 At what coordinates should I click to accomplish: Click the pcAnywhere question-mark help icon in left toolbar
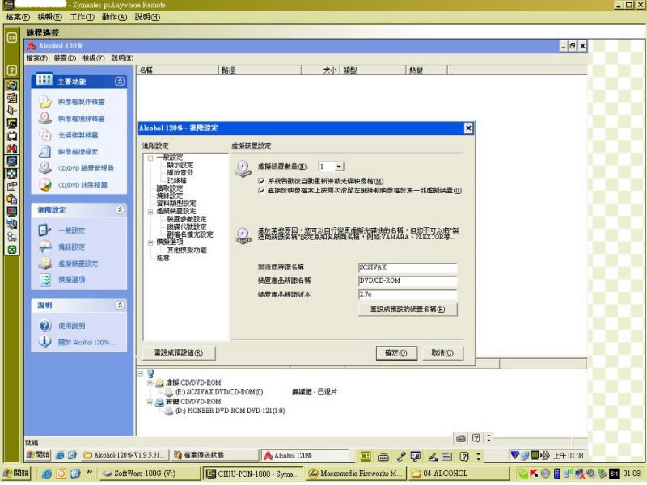(12, 70)
